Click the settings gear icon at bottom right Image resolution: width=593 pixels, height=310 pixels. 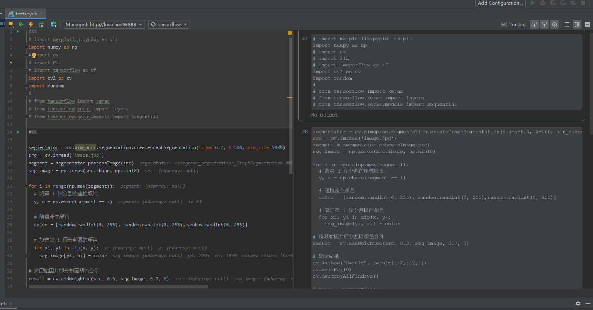point(578,303)
